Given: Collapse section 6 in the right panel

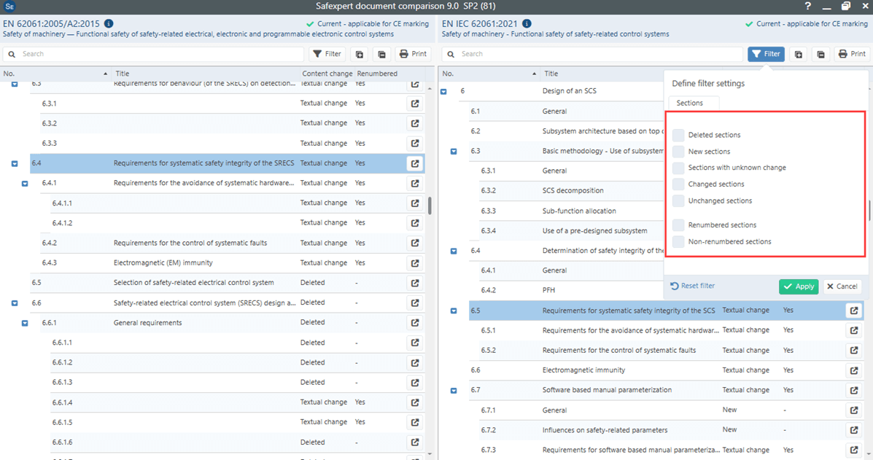Looking at the screenshot, I should coord(443,90).
